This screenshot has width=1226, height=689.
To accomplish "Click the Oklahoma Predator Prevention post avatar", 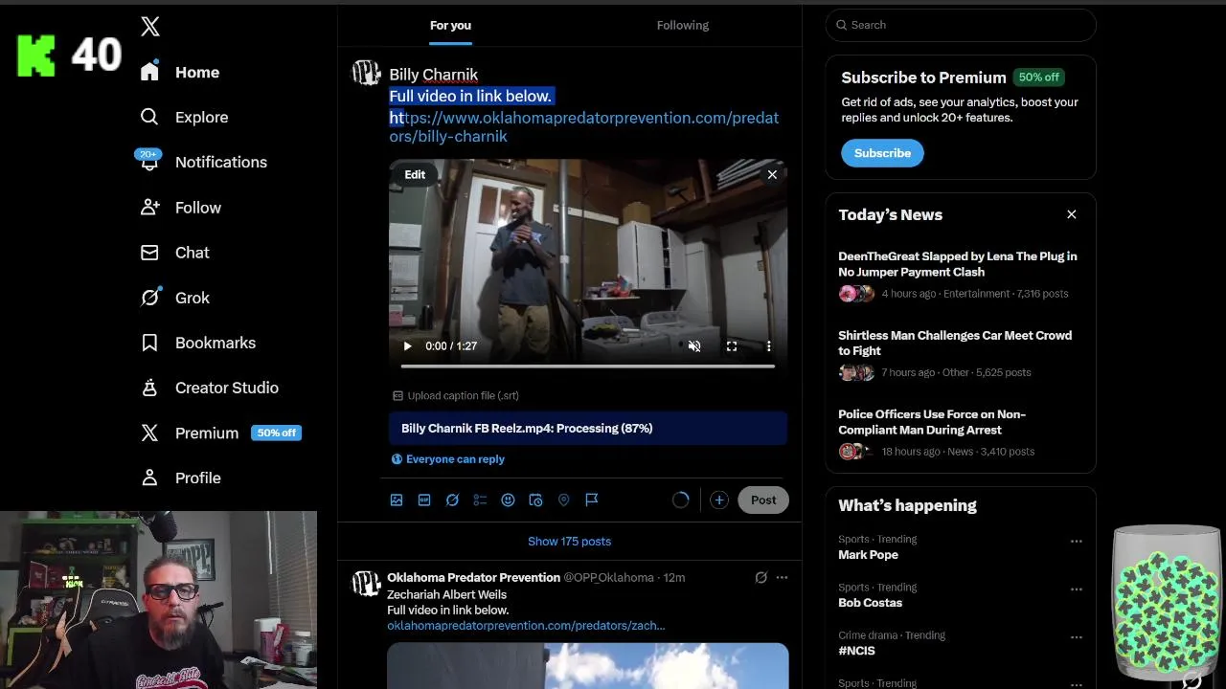I will [366, 584].
